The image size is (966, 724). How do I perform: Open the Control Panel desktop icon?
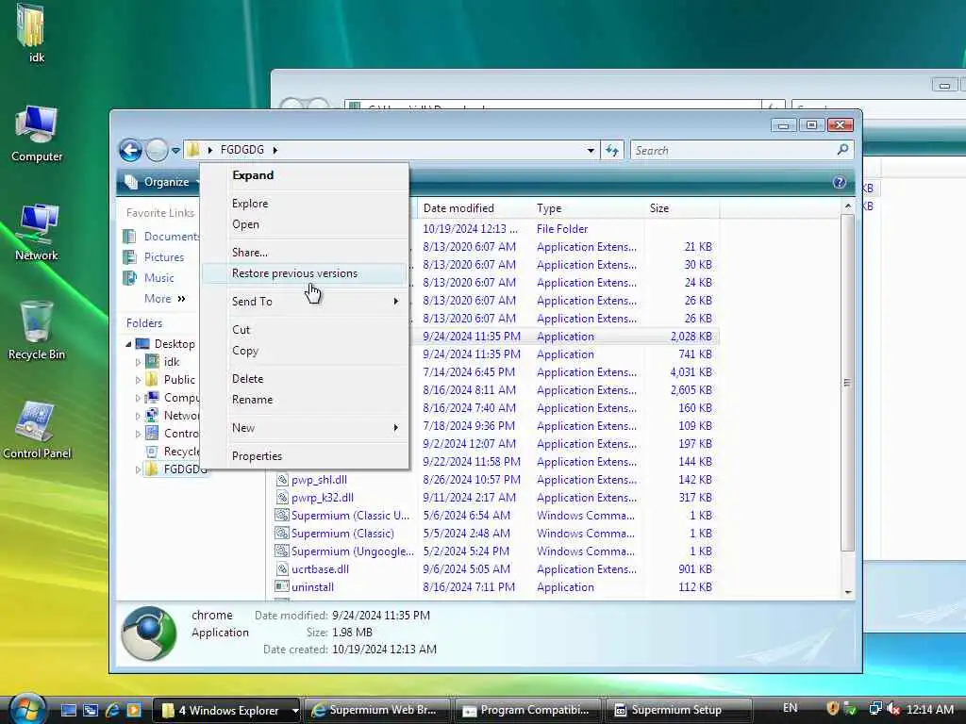[37, 429]
